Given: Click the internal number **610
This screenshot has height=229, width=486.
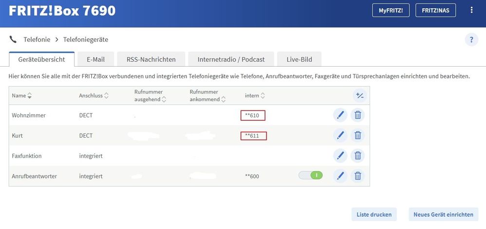Looking at the screenshot, I should tap(253, 115).
